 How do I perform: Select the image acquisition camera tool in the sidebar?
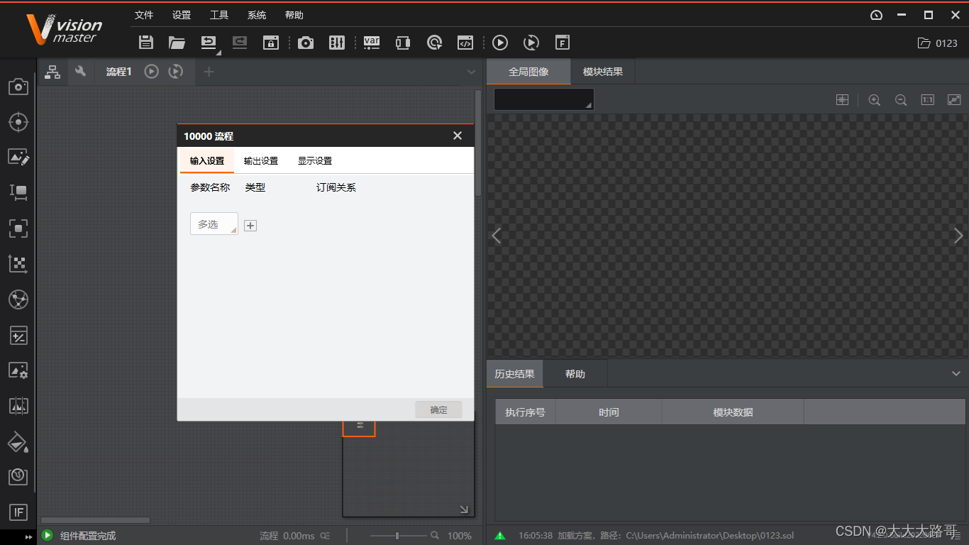tap(18, 87)
